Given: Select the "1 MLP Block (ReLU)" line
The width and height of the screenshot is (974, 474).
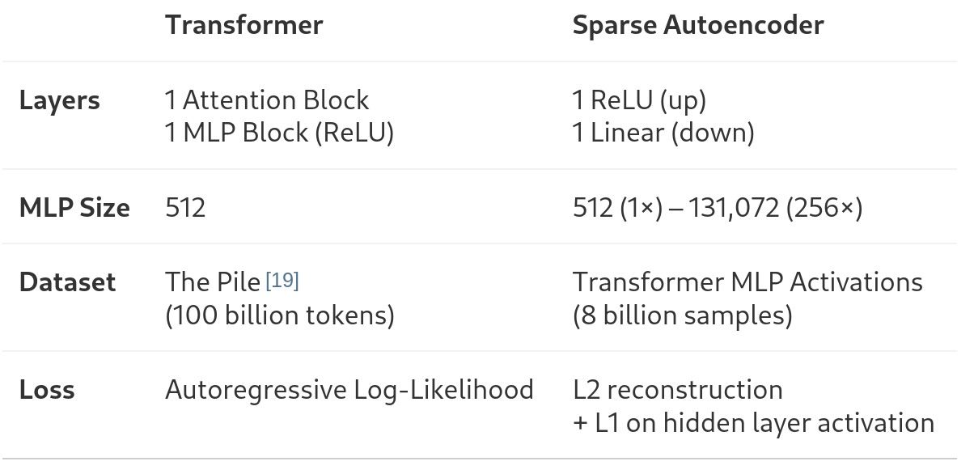Looking at the screenshot, I should (x=279, y=132).
